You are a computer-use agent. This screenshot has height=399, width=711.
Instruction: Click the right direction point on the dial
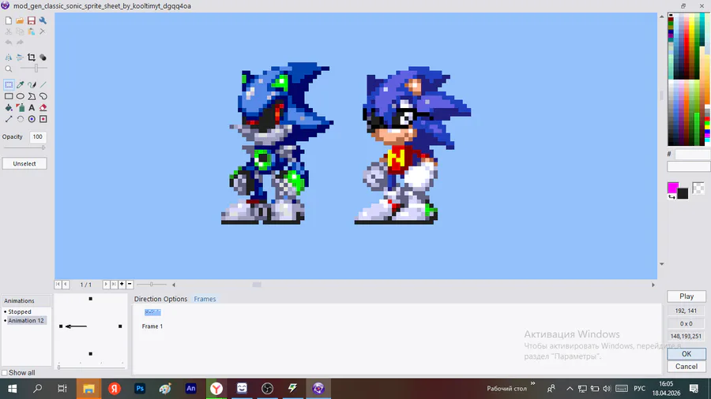click(120, 326)
